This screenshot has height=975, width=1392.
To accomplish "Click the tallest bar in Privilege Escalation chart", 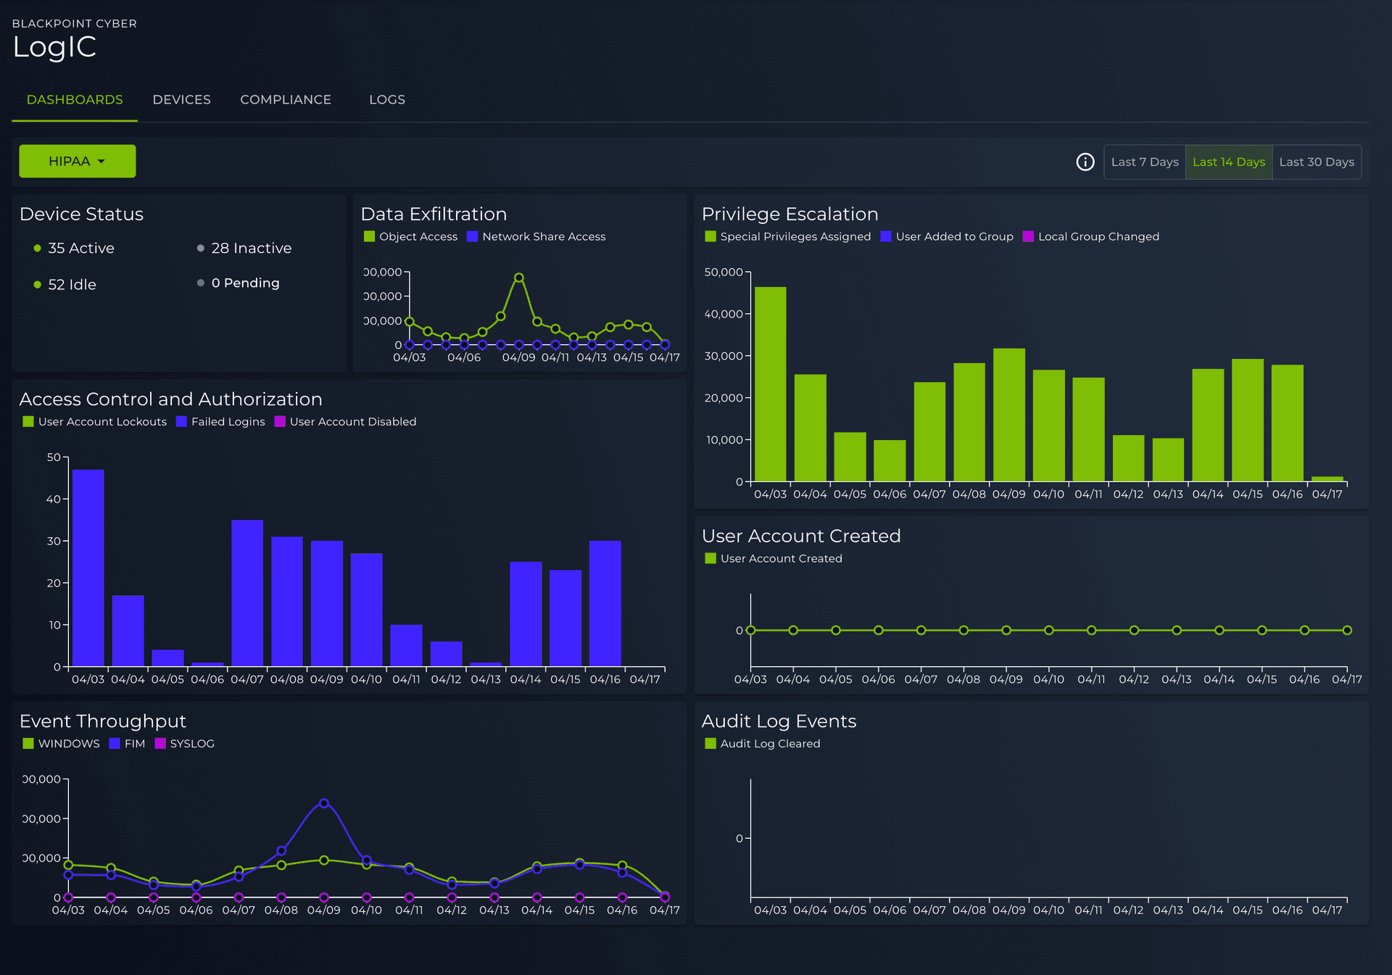I will [771, 384].
